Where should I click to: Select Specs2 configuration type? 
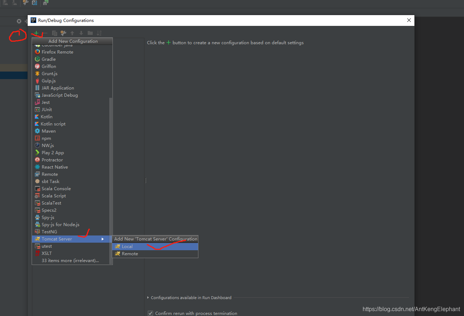coord(70,210)
